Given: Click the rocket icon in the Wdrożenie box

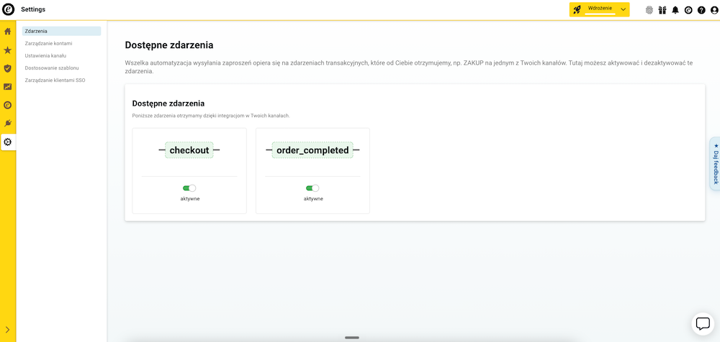Looking at the screenshot, I should (577, 9).
